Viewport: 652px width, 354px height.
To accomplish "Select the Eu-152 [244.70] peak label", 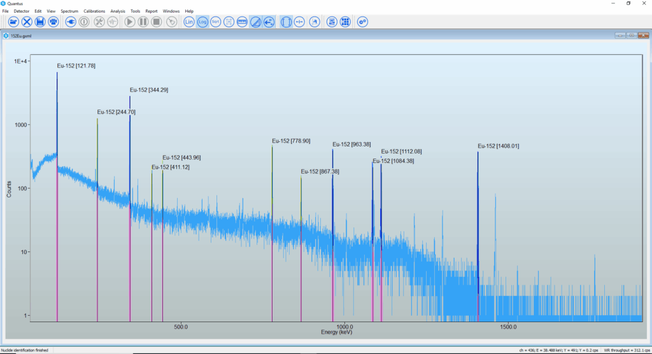I will point(116,112).
